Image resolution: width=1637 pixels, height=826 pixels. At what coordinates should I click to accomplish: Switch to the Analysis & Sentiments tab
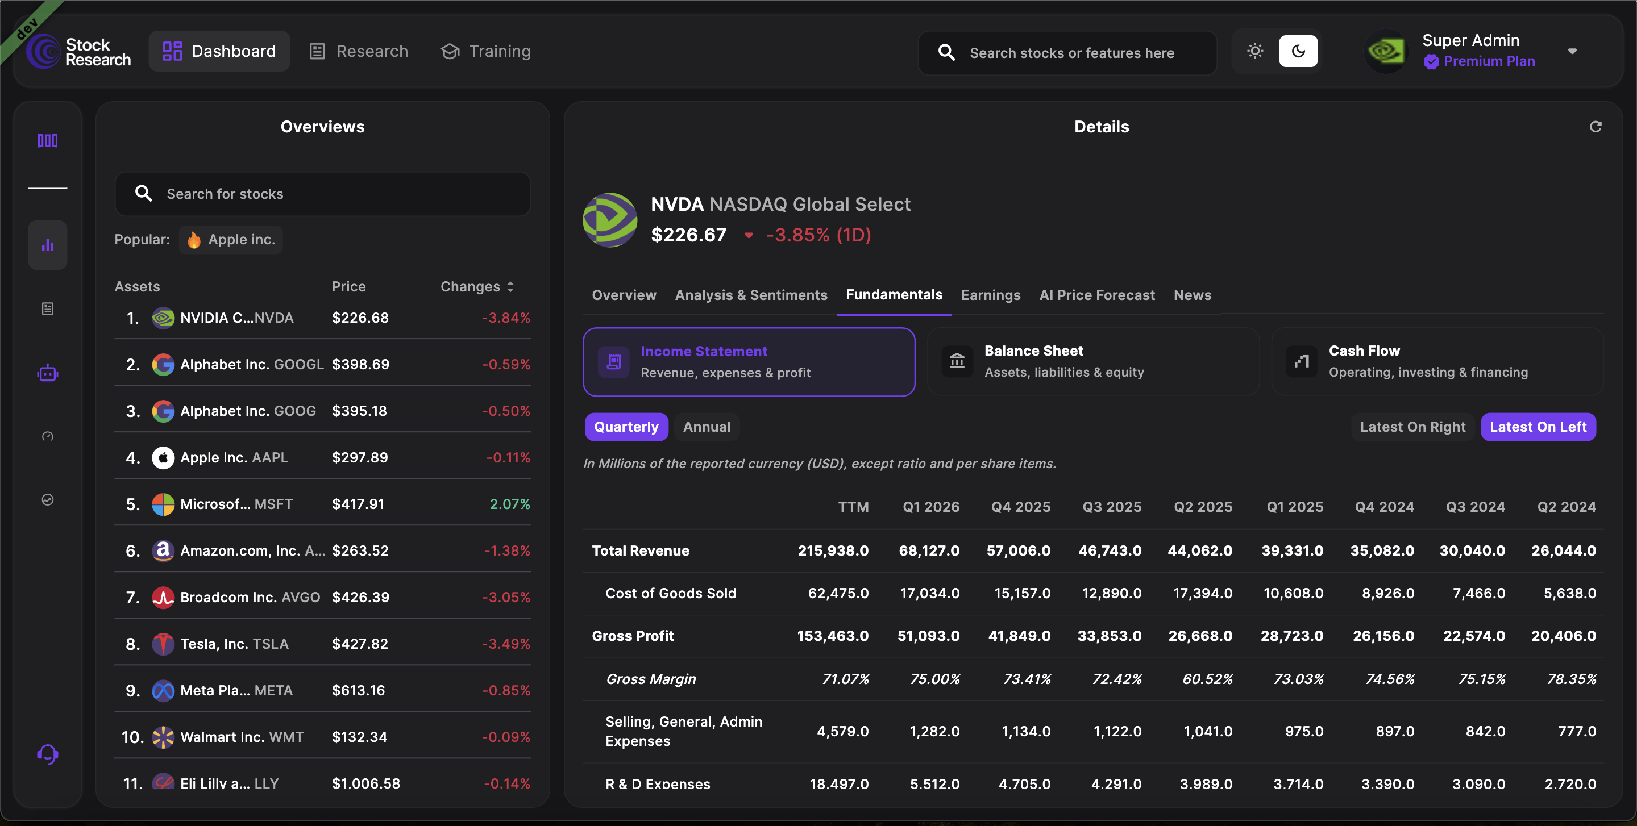(751, 295)
